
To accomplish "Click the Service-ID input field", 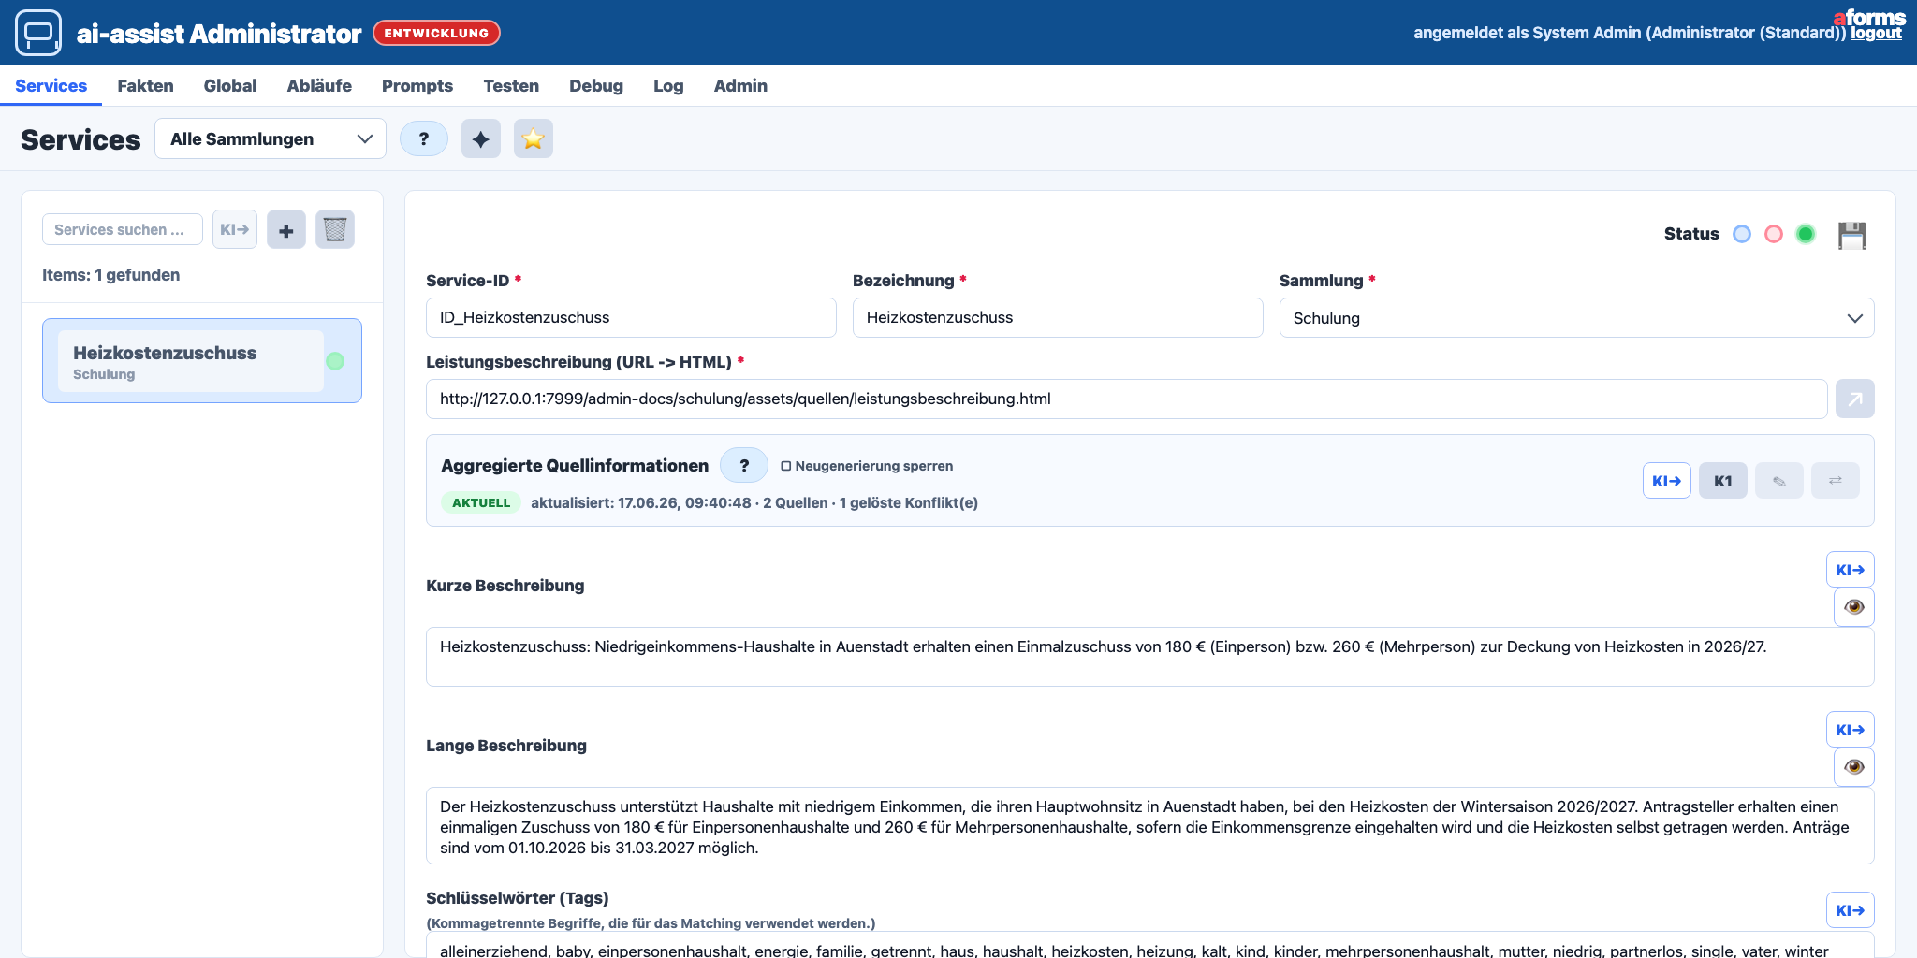I will pos(631,318).
